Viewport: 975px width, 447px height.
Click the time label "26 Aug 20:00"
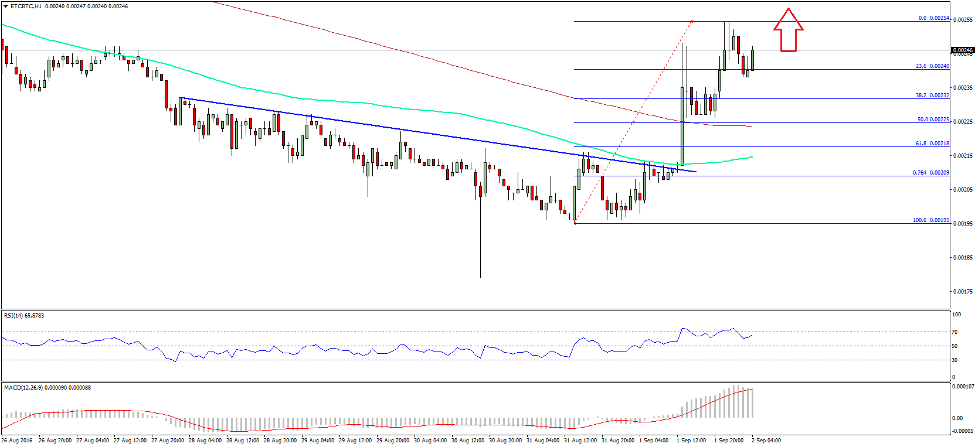click(55, 441)
